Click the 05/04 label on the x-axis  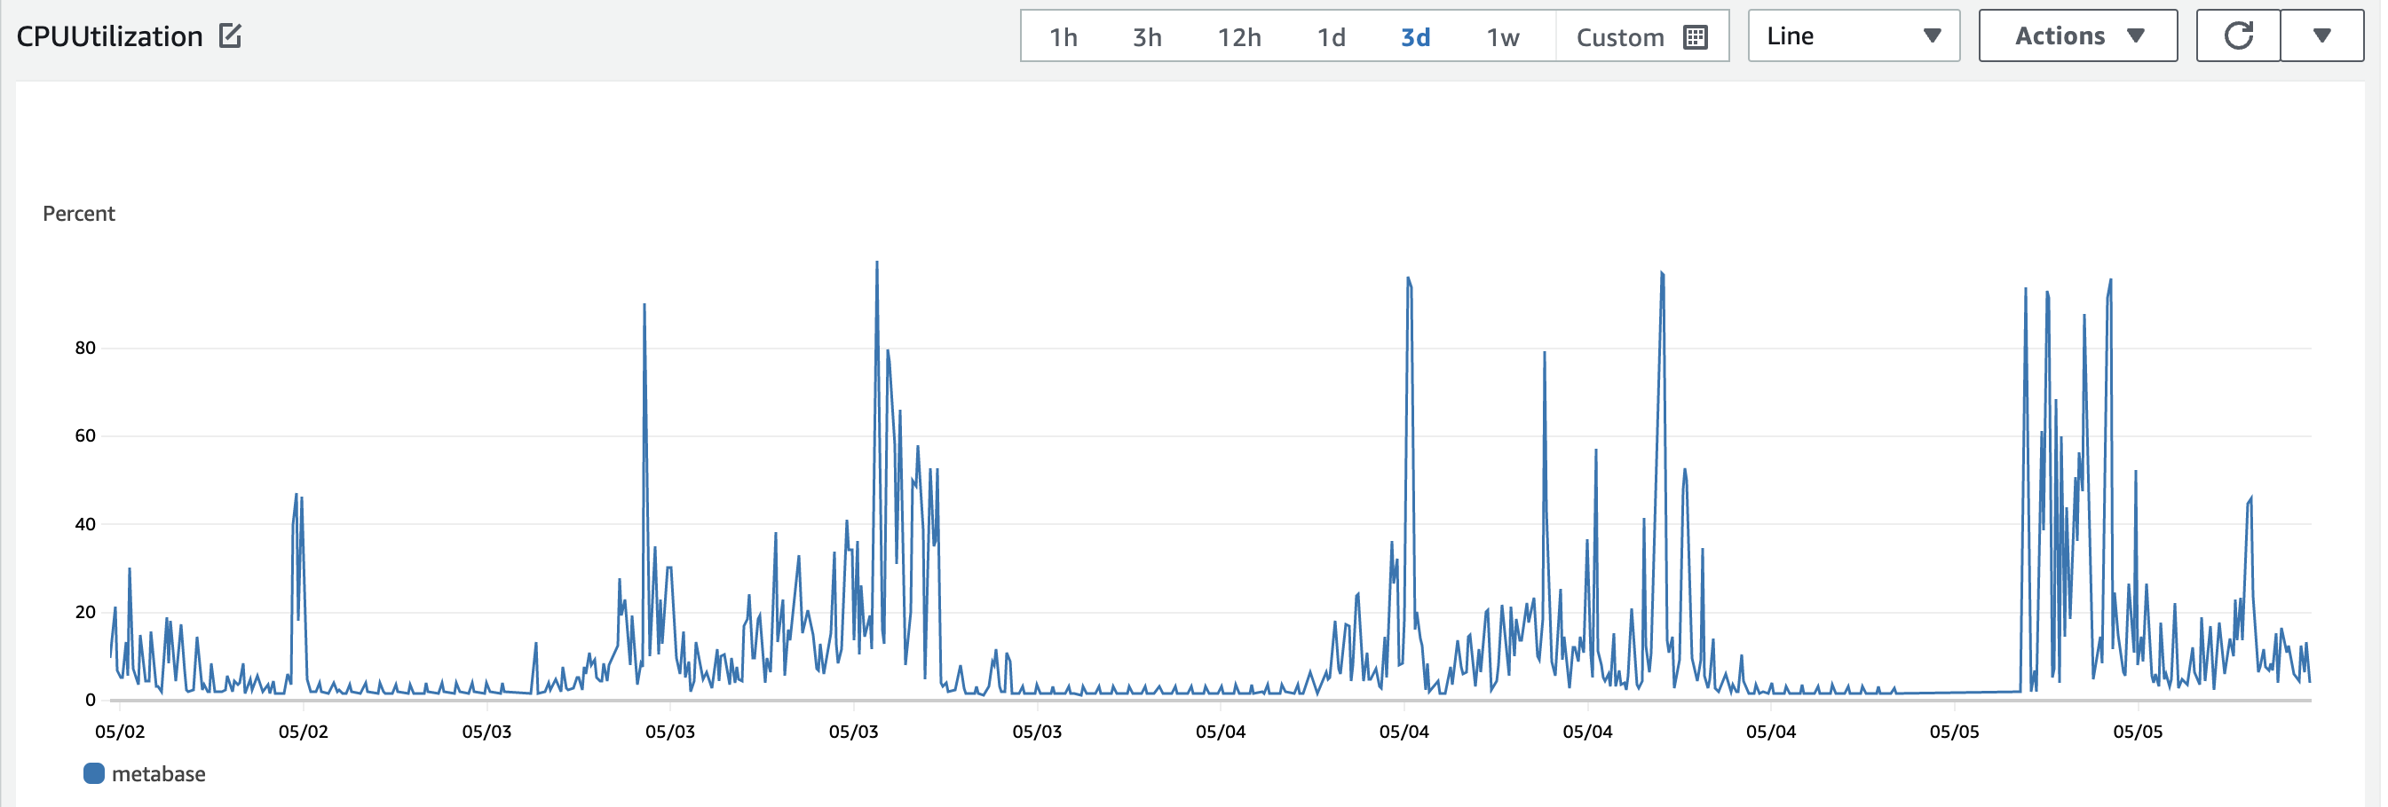tap(1220, 731)
